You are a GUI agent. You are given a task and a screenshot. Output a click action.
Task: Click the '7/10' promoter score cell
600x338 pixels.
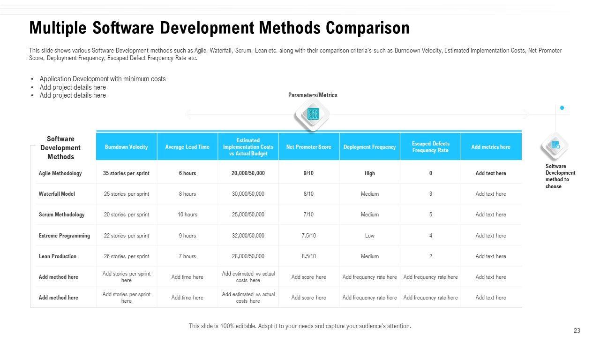(x=308, y=215)
